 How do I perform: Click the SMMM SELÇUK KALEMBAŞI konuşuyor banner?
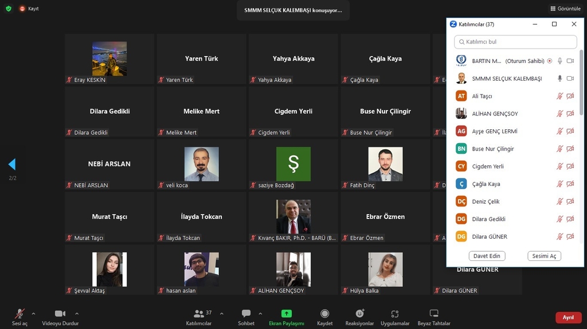(x=293, y=10)
